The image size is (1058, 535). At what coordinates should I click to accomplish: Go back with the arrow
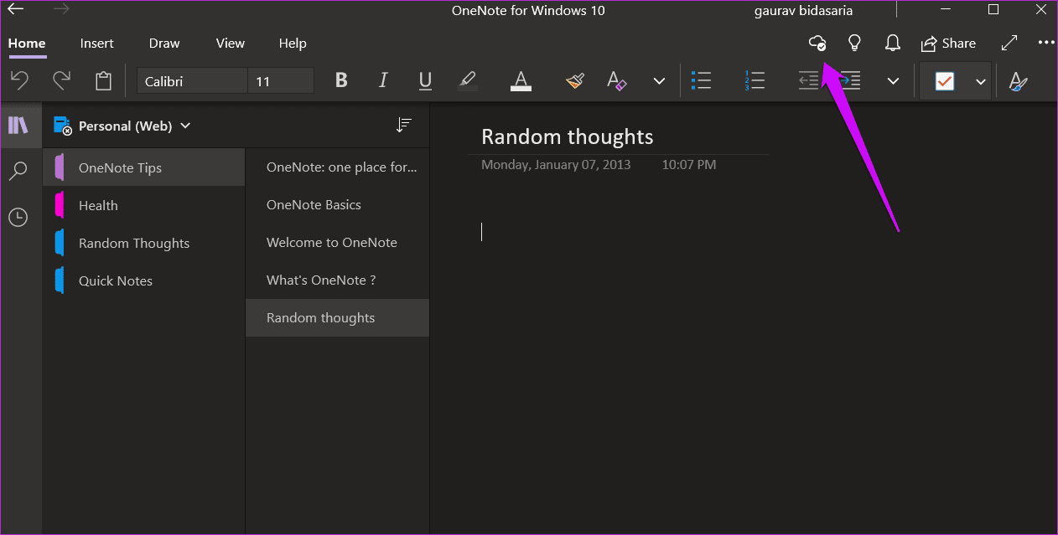15,10
